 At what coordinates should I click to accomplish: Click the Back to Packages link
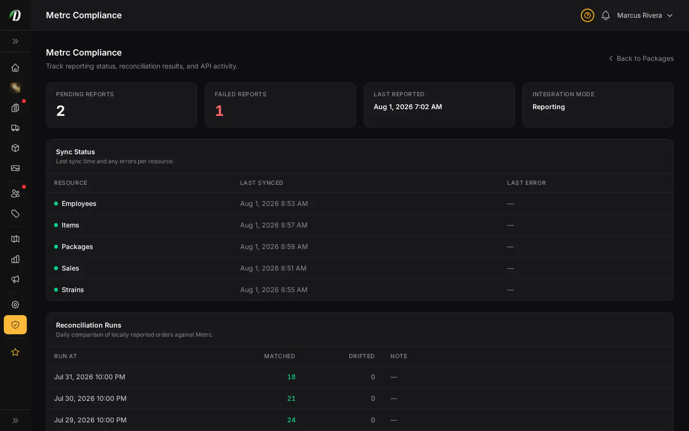641,58
